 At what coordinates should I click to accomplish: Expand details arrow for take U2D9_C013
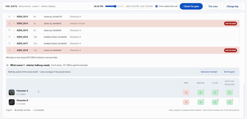tap(14, 17)
